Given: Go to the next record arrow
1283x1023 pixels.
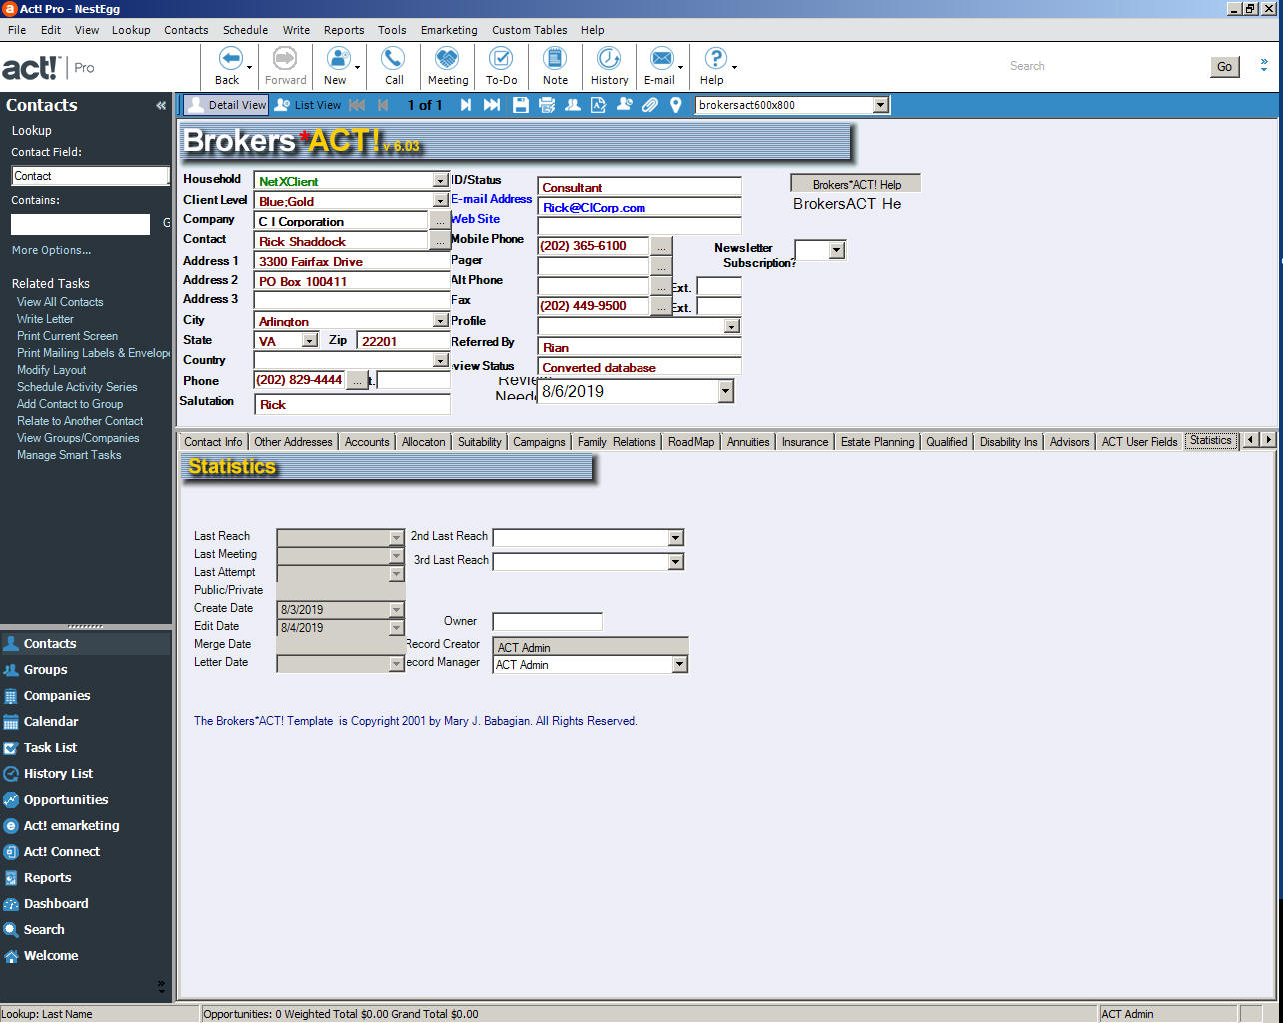Looking at the screenshot, I should [x=465, y=105].
